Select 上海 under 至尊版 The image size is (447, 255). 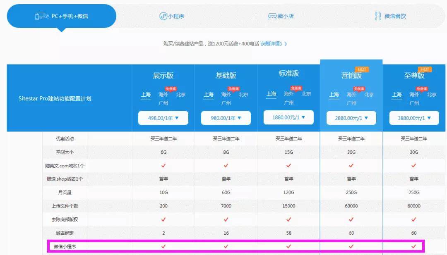(x=397, y=95)
